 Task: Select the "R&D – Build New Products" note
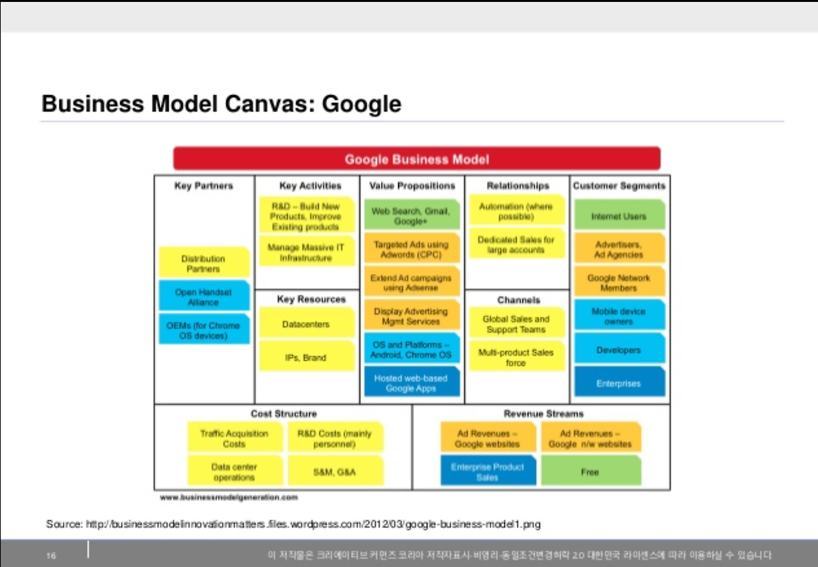(x=307, y=216)
